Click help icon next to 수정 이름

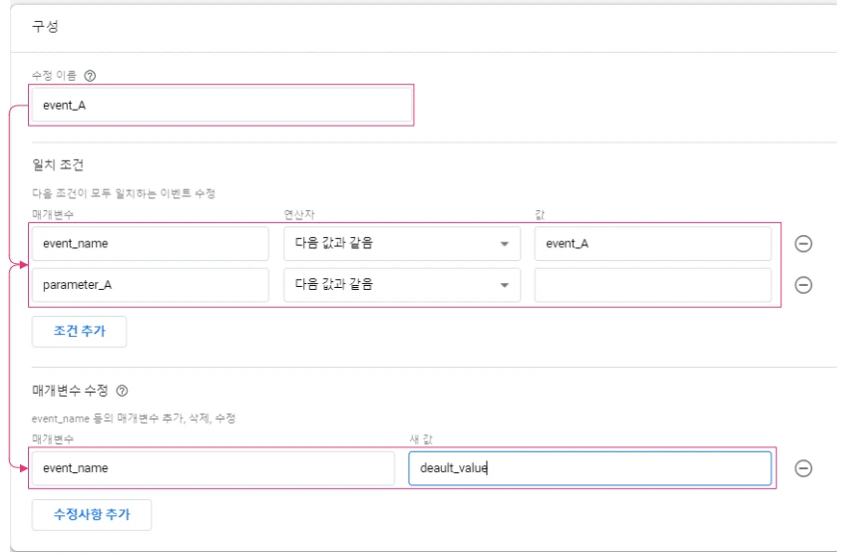coord(90,76)
